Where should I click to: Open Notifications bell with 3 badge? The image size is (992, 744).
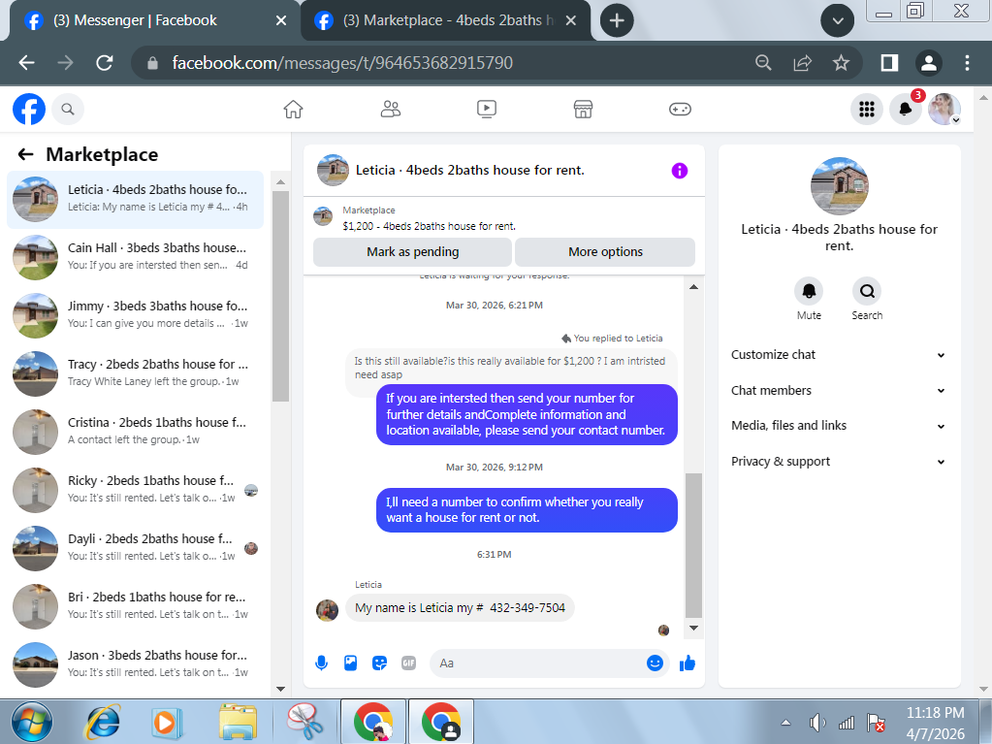click(906, 110)
